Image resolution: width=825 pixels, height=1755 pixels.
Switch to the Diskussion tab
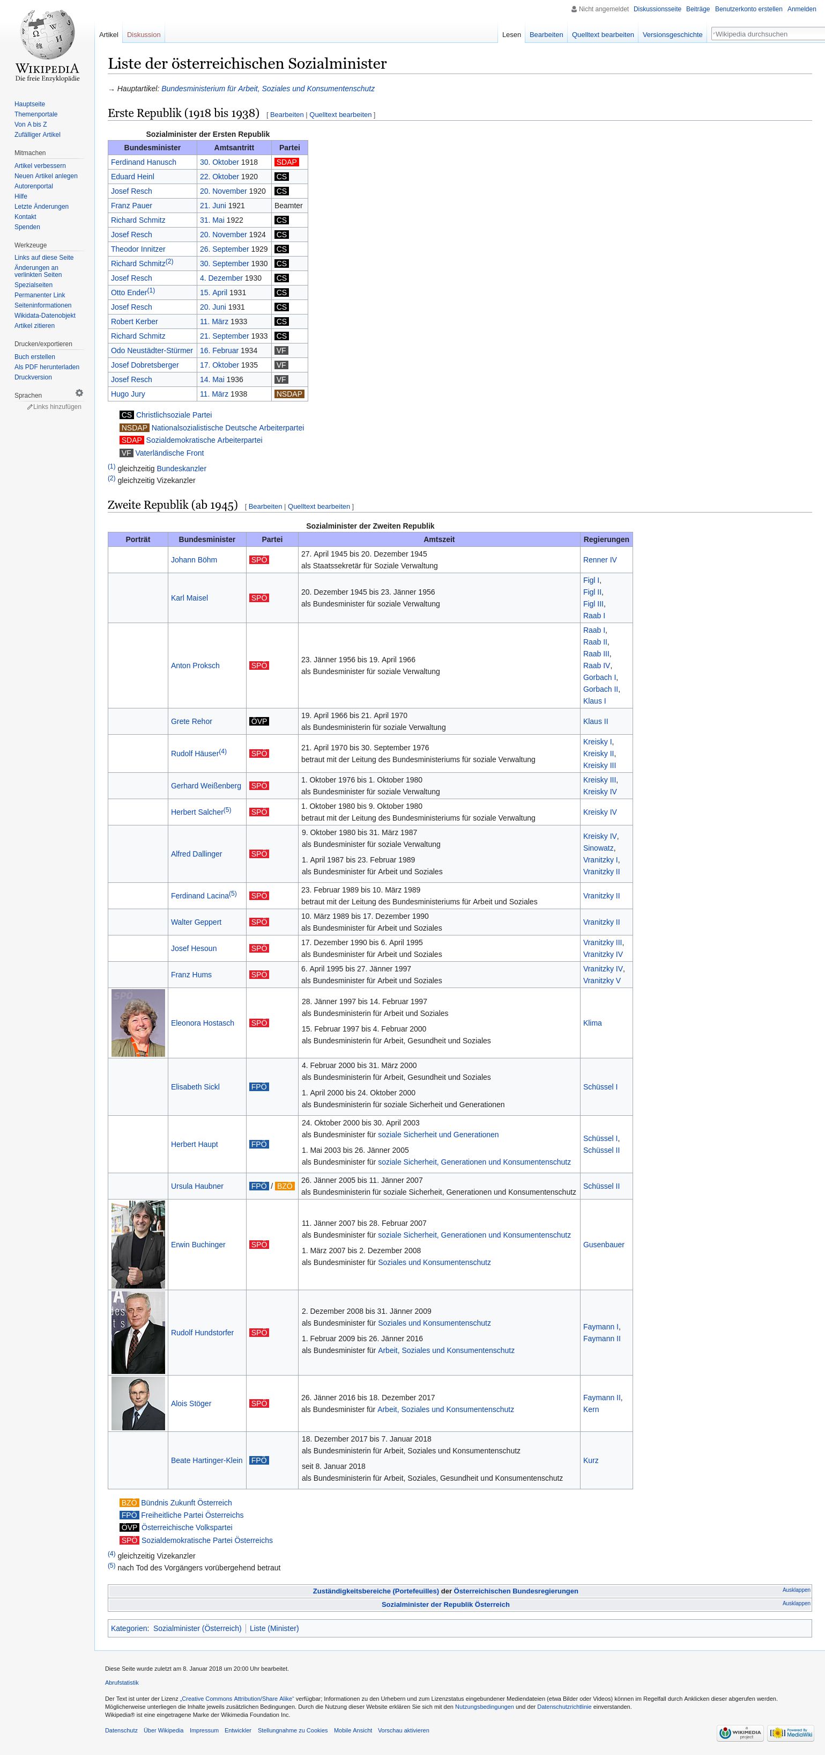coord(144,35)
